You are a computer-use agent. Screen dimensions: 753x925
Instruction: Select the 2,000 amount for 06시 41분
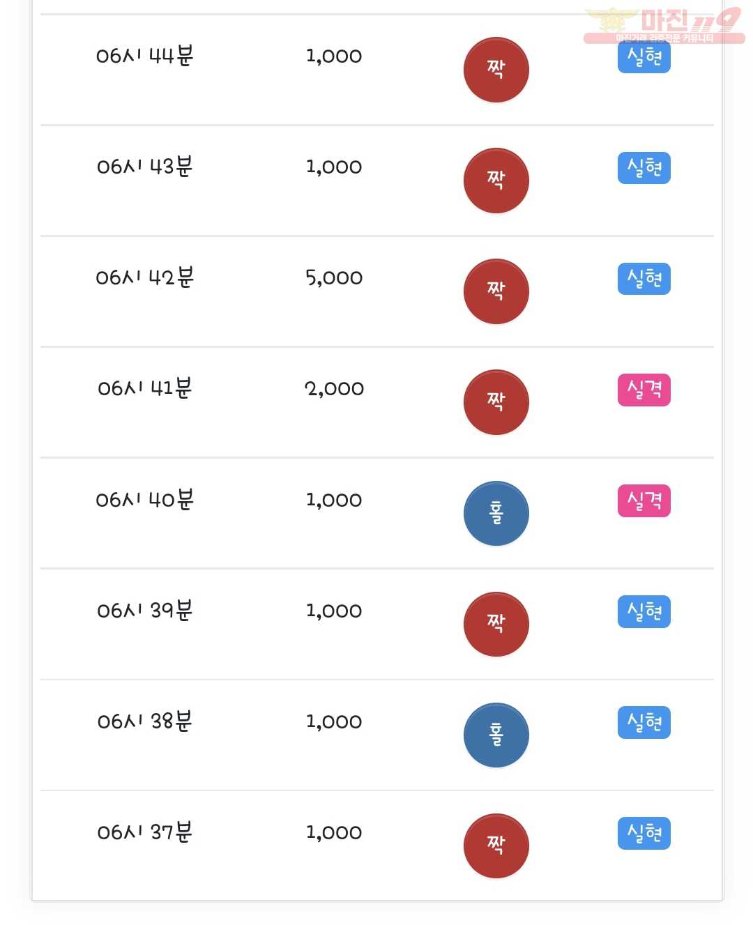pyautogui.click(x=334, y=389)
